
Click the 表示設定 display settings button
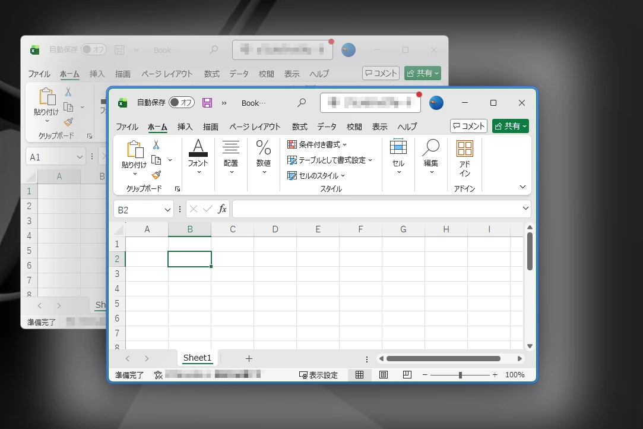[x=318, y=375]
